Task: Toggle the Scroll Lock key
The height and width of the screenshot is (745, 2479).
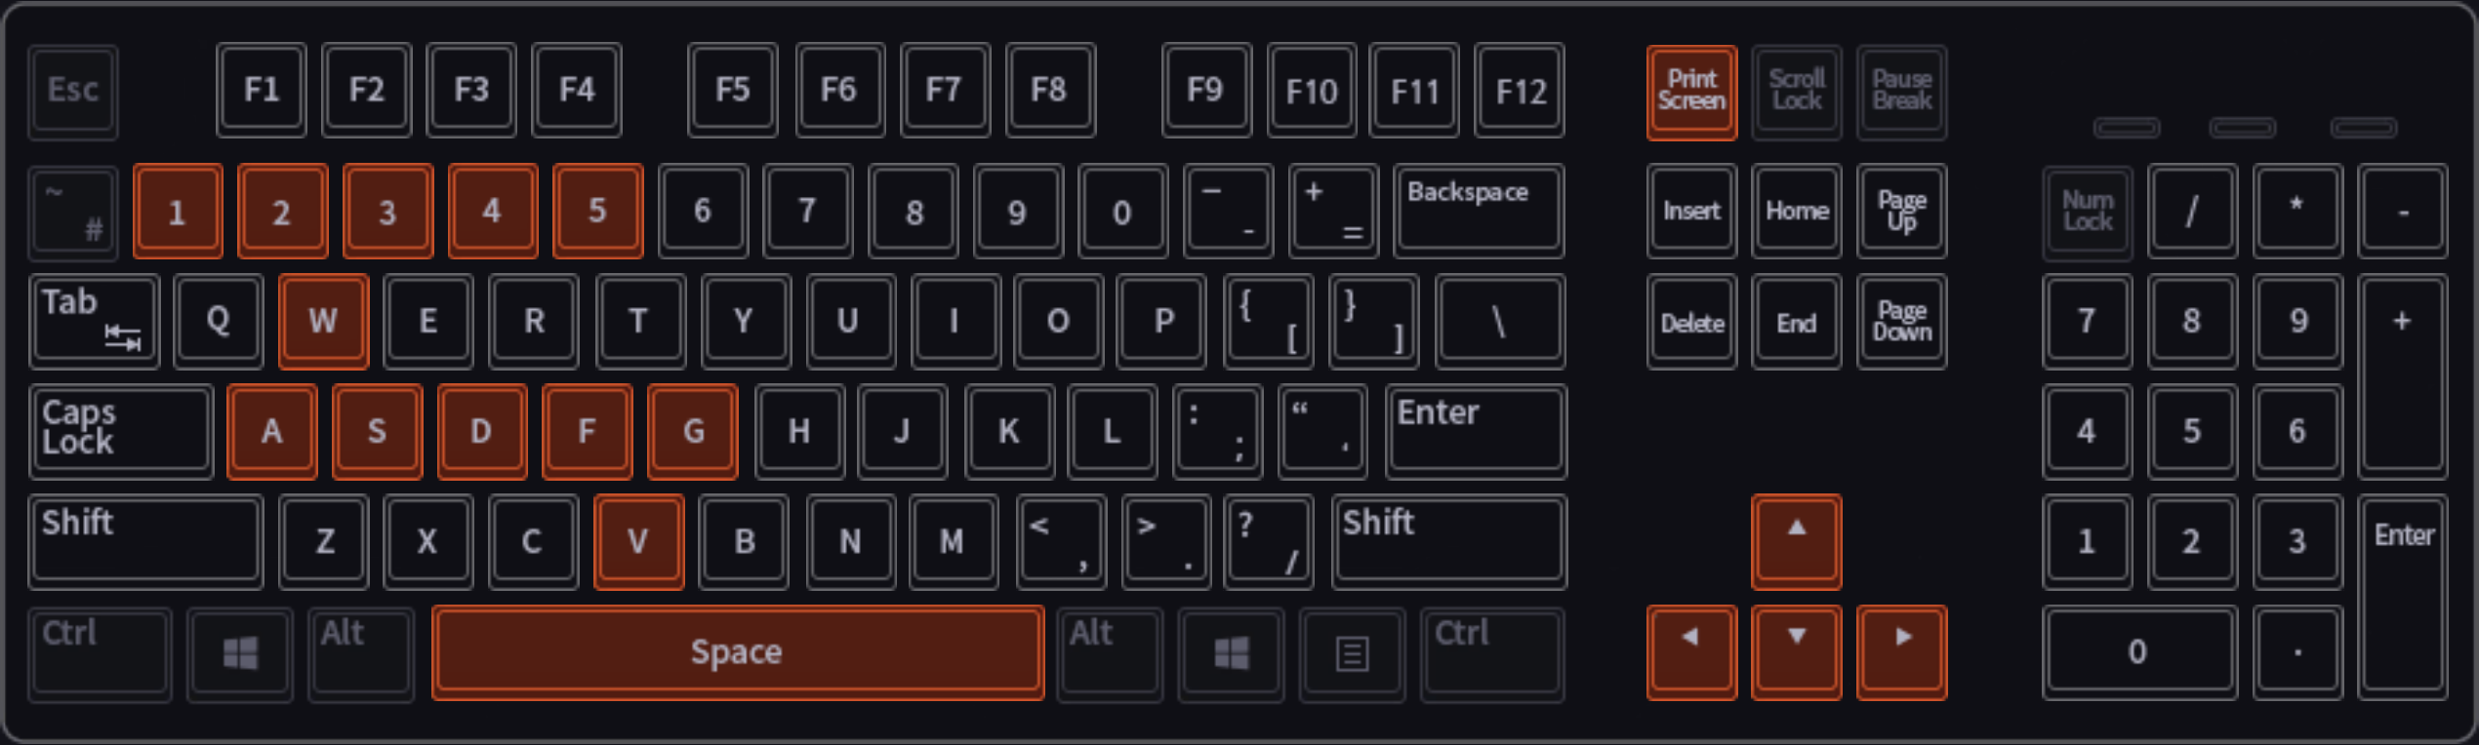Action: tap(1796, 91)
